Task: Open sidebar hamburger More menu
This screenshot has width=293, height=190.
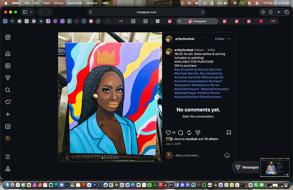Action: point(8,157)
